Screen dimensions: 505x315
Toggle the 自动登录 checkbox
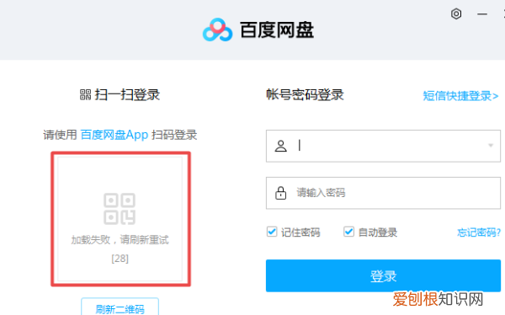point(348,232)
